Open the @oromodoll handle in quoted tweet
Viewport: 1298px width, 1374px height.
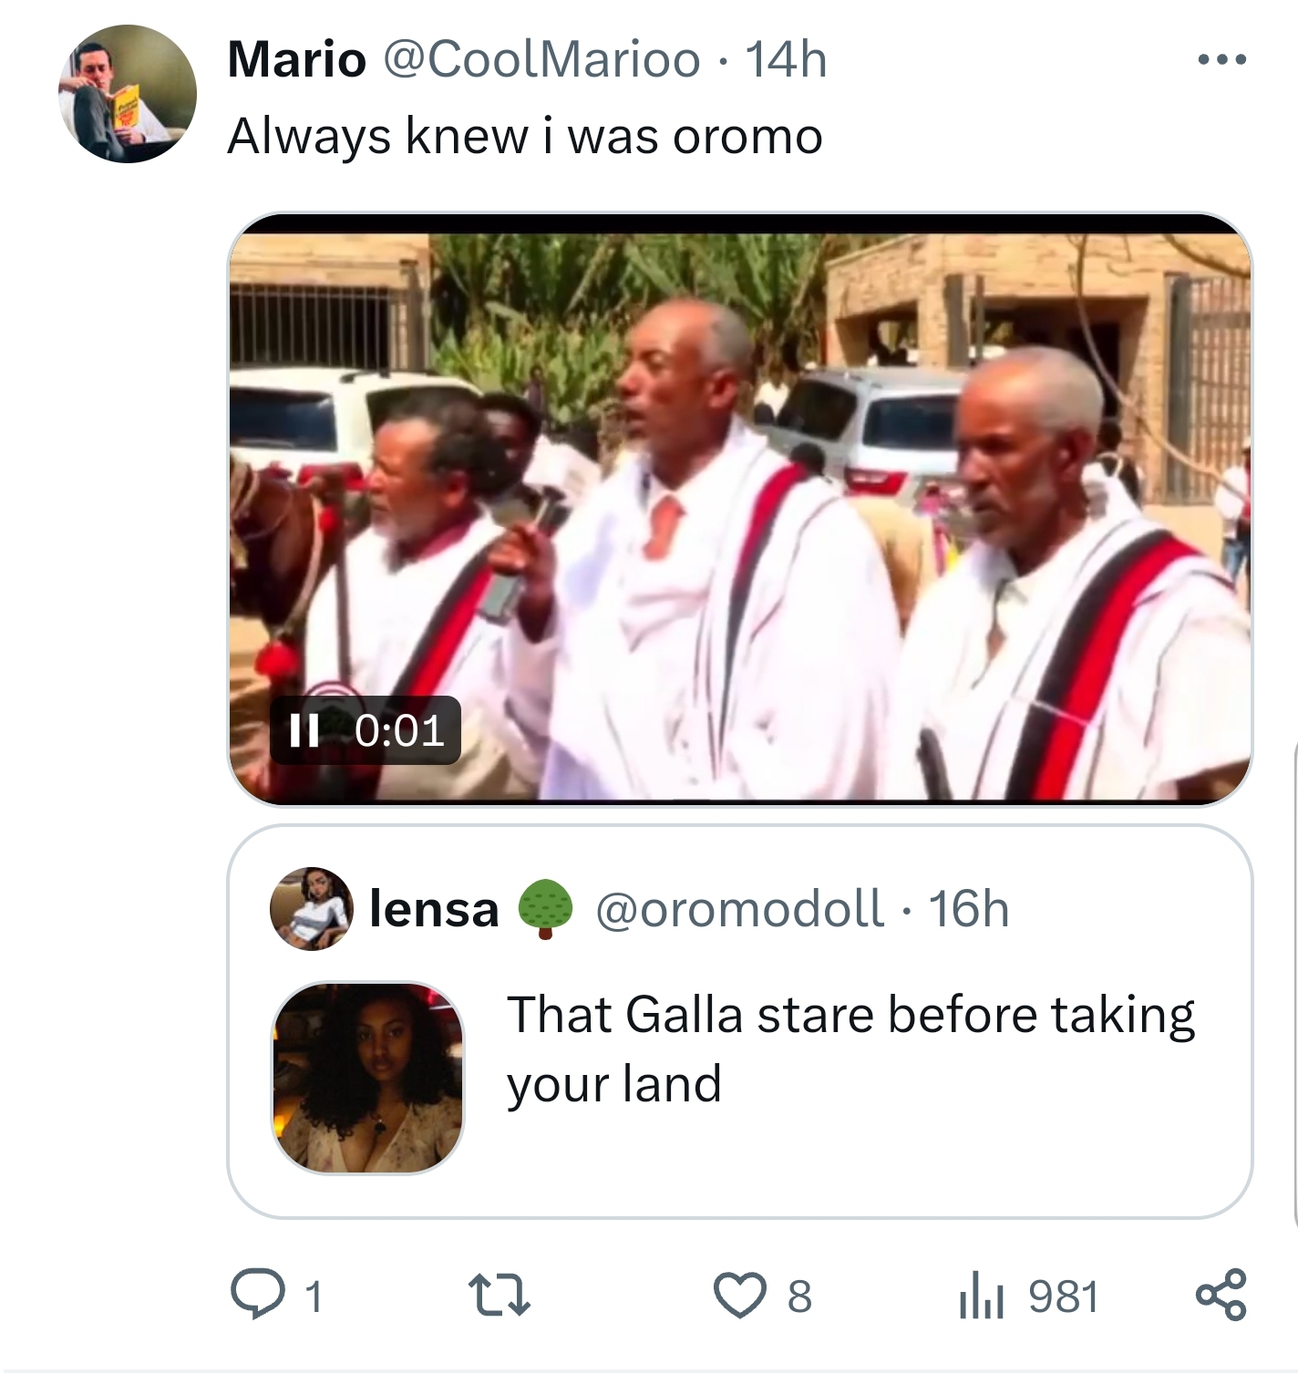739,909
